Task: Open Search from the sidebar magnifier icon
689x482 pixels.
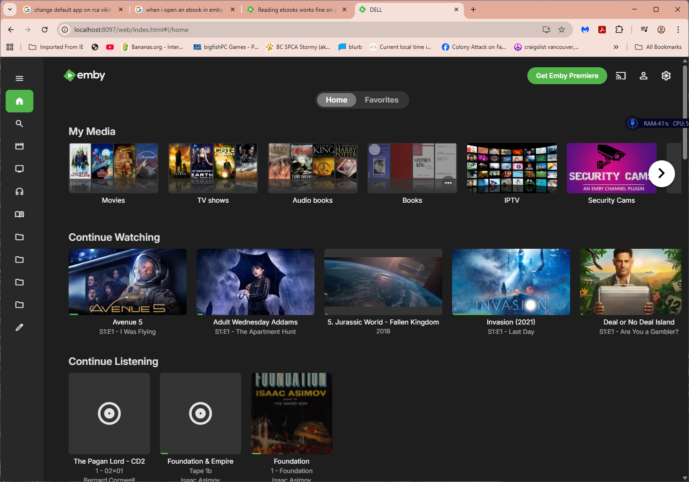Action: pyautogui.click(x=19, y=124)
